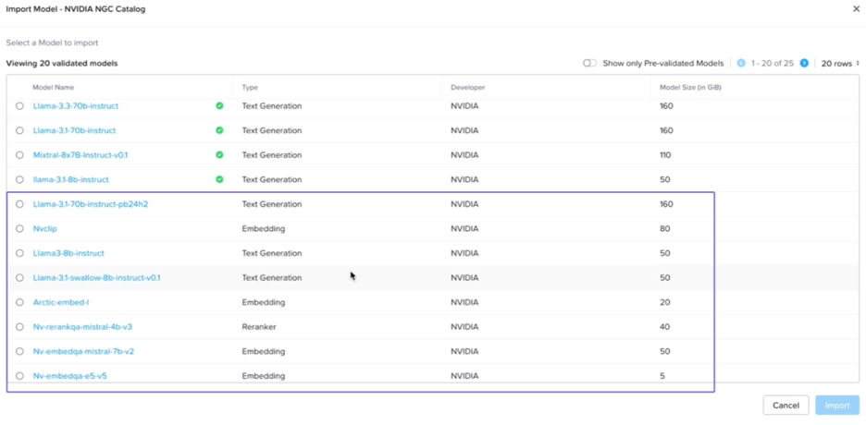Click Embedding type in Nvclip row

point(264,229)
